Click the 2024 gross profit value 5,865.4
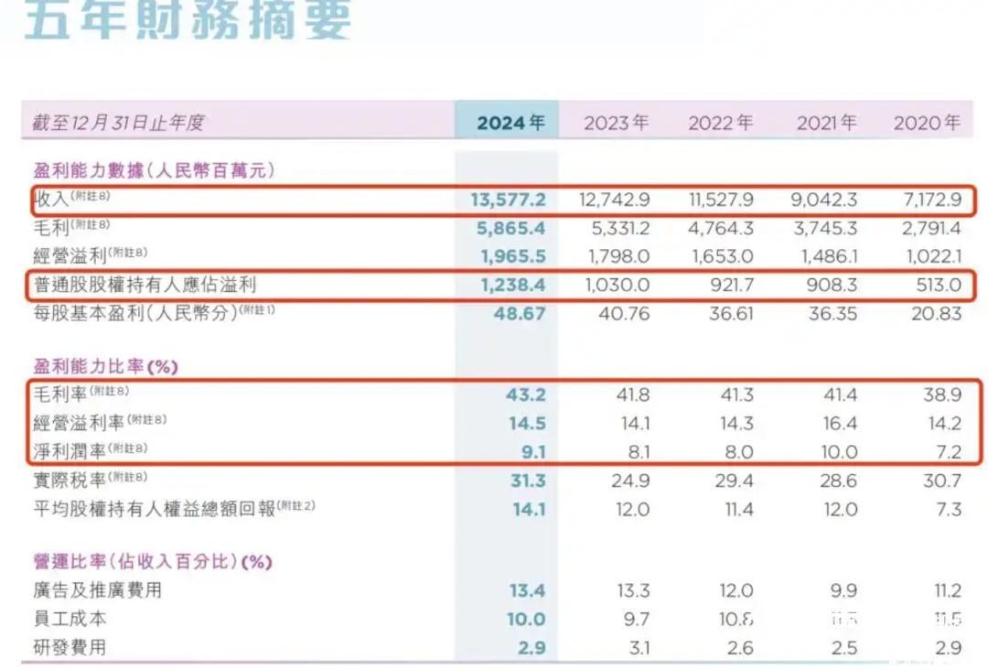This screenshot has width=988, height=670. pos(512,227)
